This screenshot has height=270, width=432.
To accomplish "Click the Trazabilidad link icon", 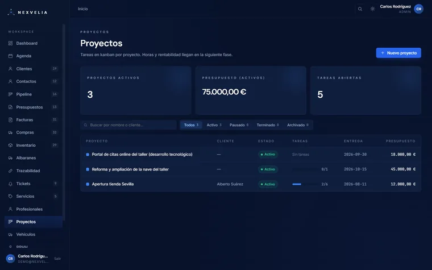I will pos(10,171).
